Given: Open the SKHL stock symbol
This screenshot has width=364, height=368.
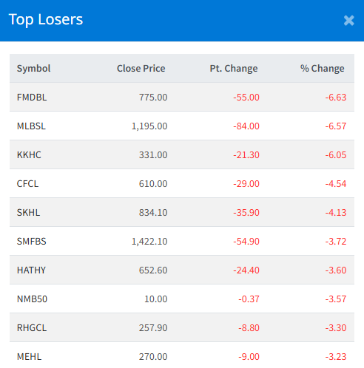Looking at the screenshot, I should pos(28,212).
